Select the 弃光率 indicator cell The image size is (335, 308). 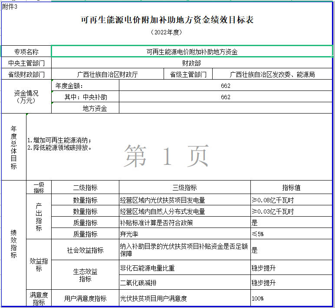point(184,234)
